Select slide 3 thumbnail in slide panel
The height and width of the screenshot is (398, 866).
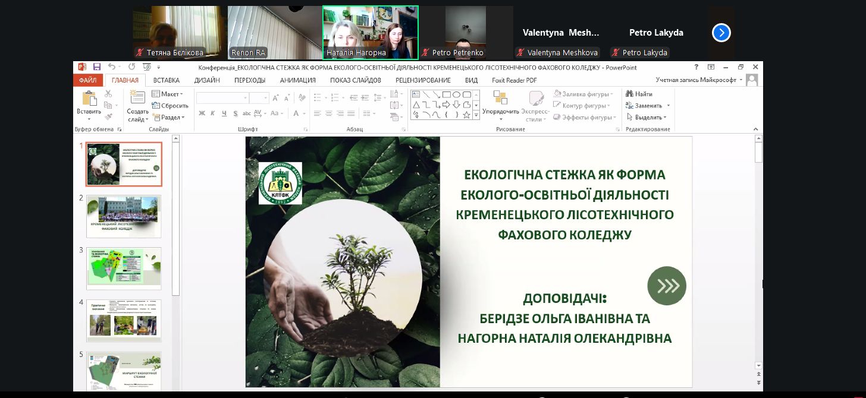tap(124, 268)
